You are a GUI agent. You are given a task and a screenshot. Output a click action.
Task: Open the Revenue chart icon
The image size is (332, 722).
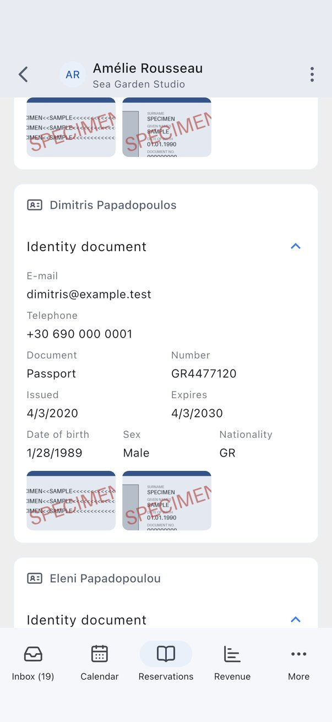tap(232, 654)
